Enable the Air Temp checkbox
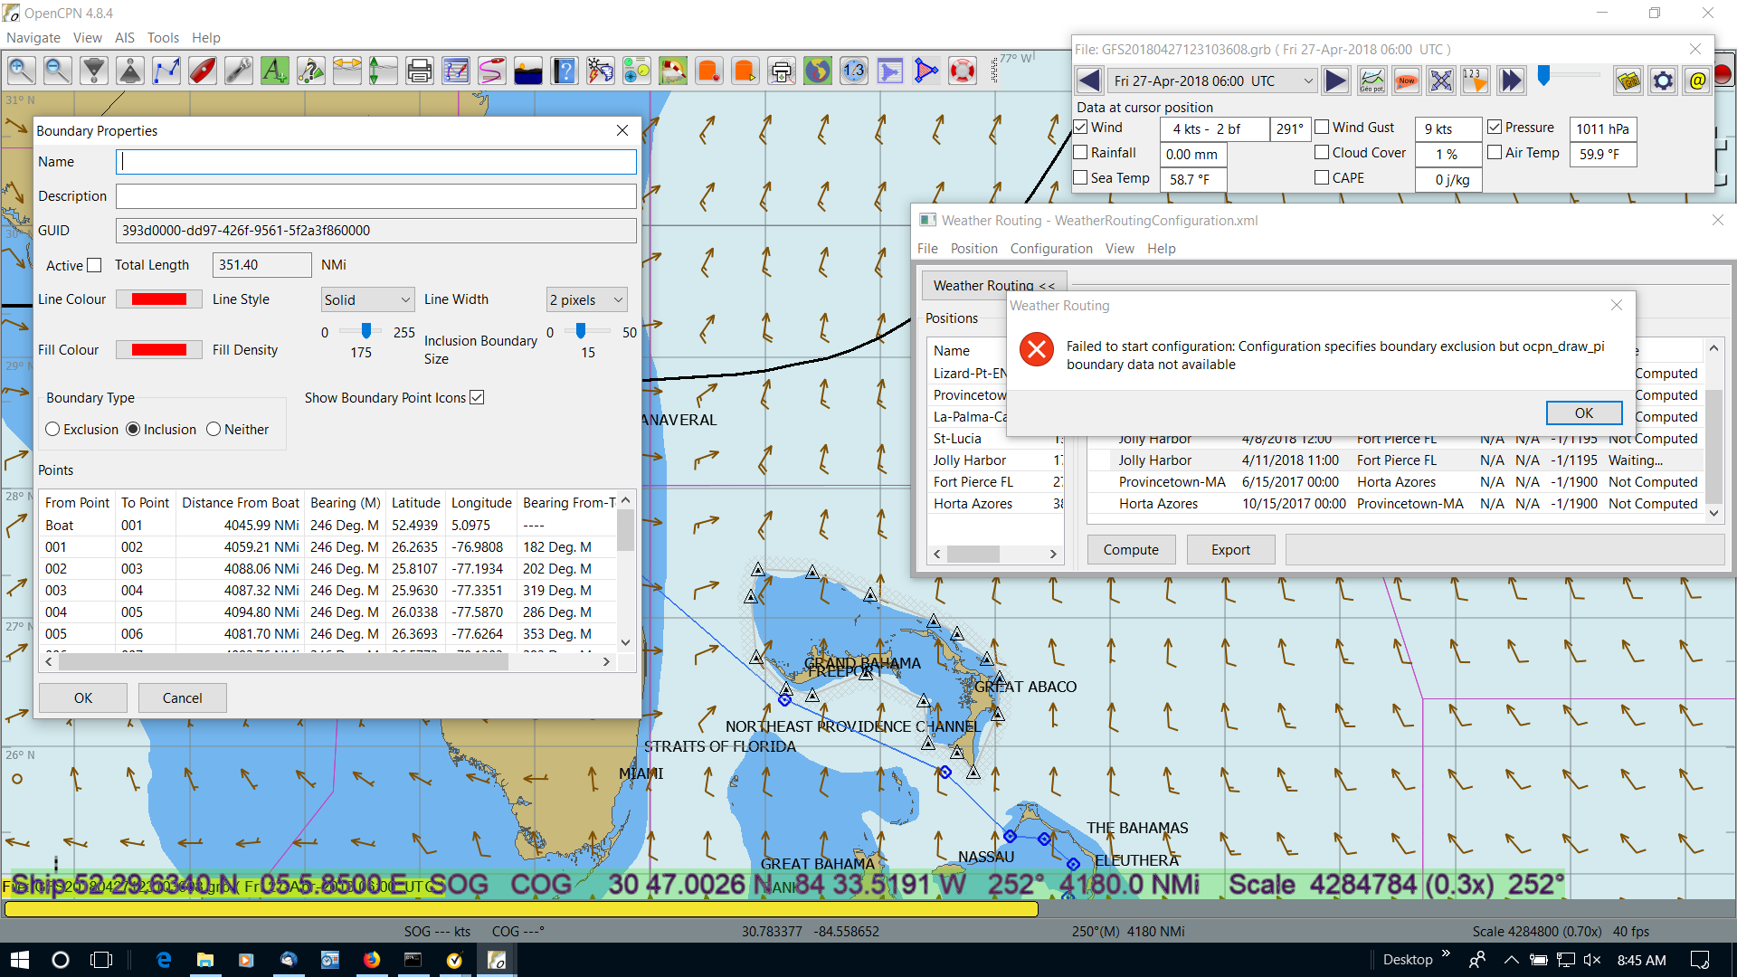 1495,153
